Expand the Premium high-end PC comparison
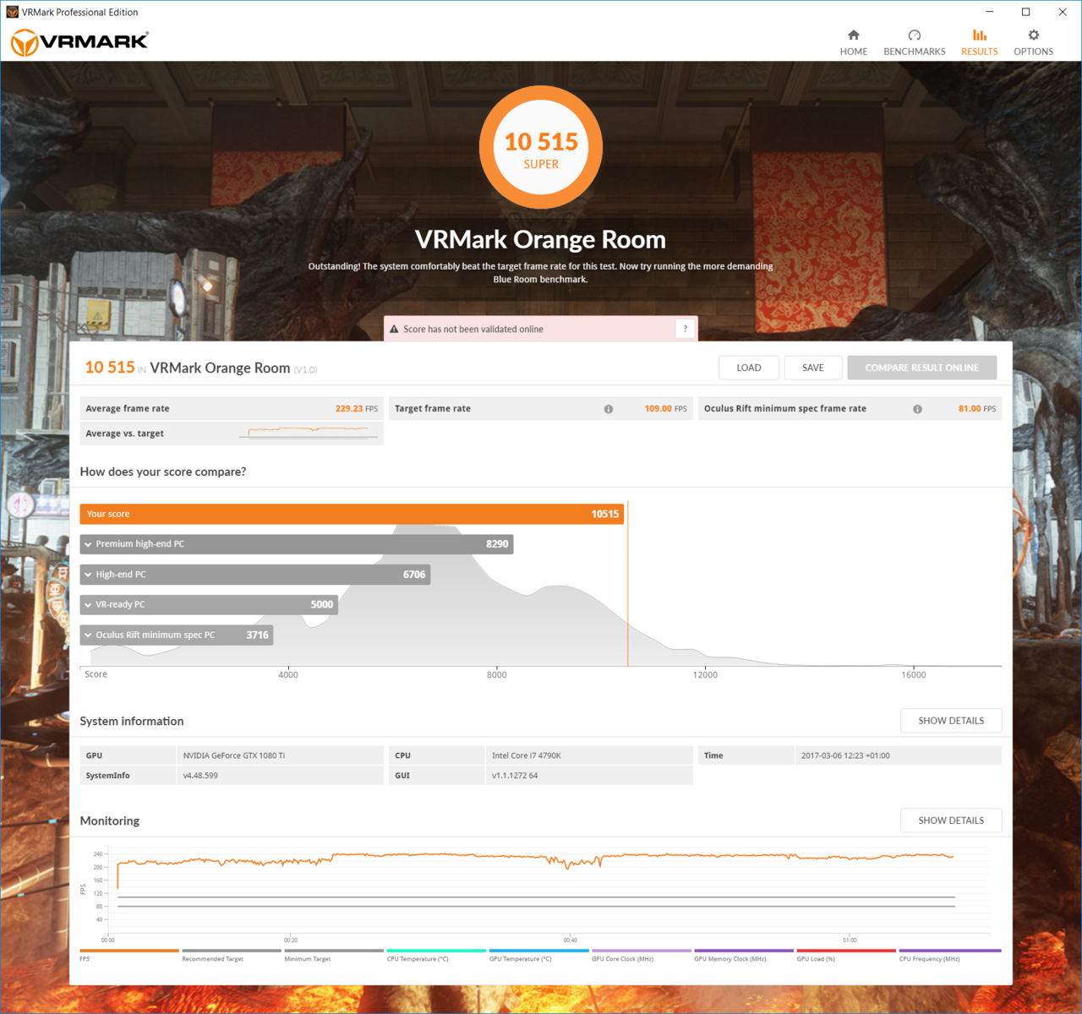 (297, 544)
